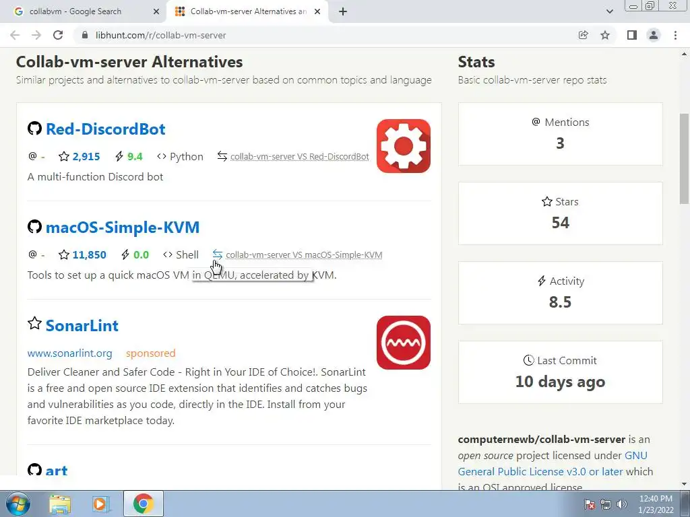
Task: Click Last Commit value 10 days ago
Action: (x=560, y=382)
